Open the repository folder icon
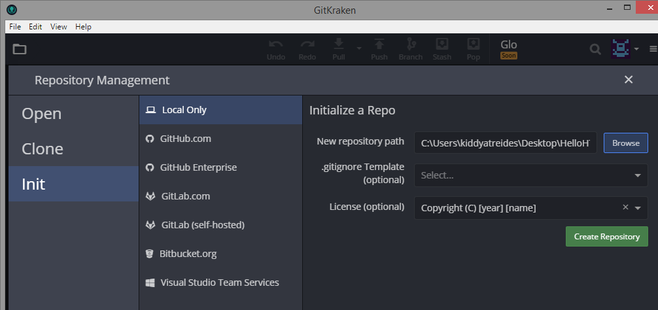This screenshot has height=310, width=658. click(x=20, y=49)
